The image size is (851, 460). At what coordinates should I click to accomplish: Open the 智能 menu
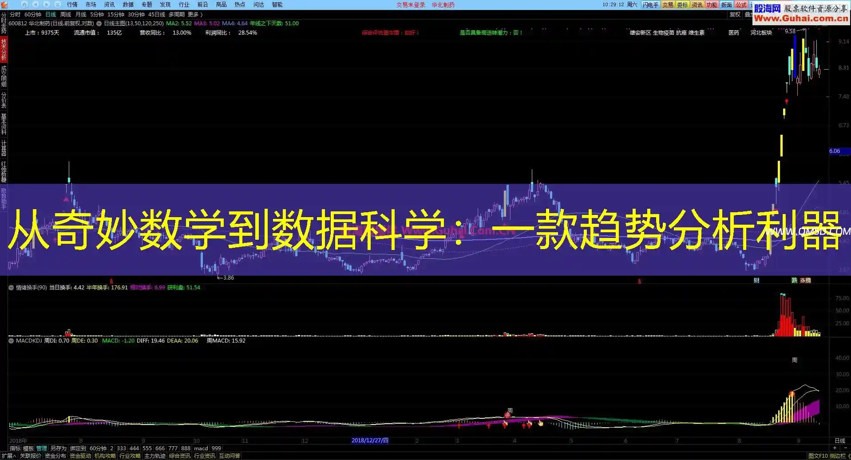point(277,4)
